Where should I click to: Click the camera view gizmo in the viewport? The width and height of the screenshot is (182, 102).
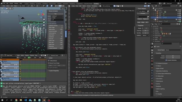click(44, 25)
